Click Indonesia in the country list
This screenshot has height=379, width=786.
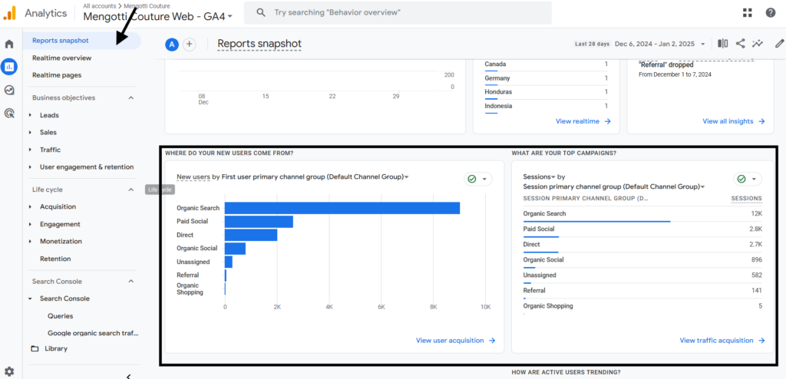(x=499, y=107)
